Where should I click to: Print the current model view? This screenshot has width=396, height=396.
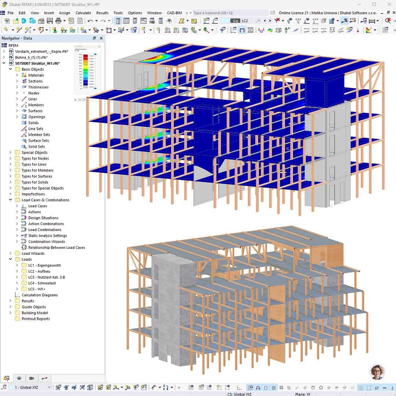(x=59, y=21)
